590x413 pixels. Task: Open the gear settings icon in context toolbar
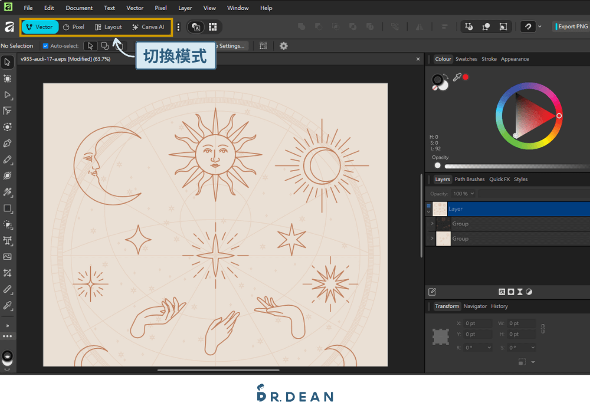click(283, 46)
